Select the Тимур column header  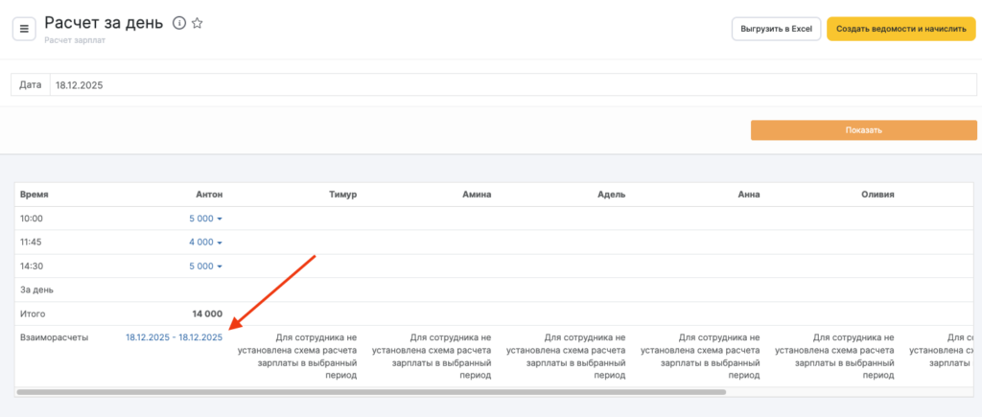(x=341, y=195)
